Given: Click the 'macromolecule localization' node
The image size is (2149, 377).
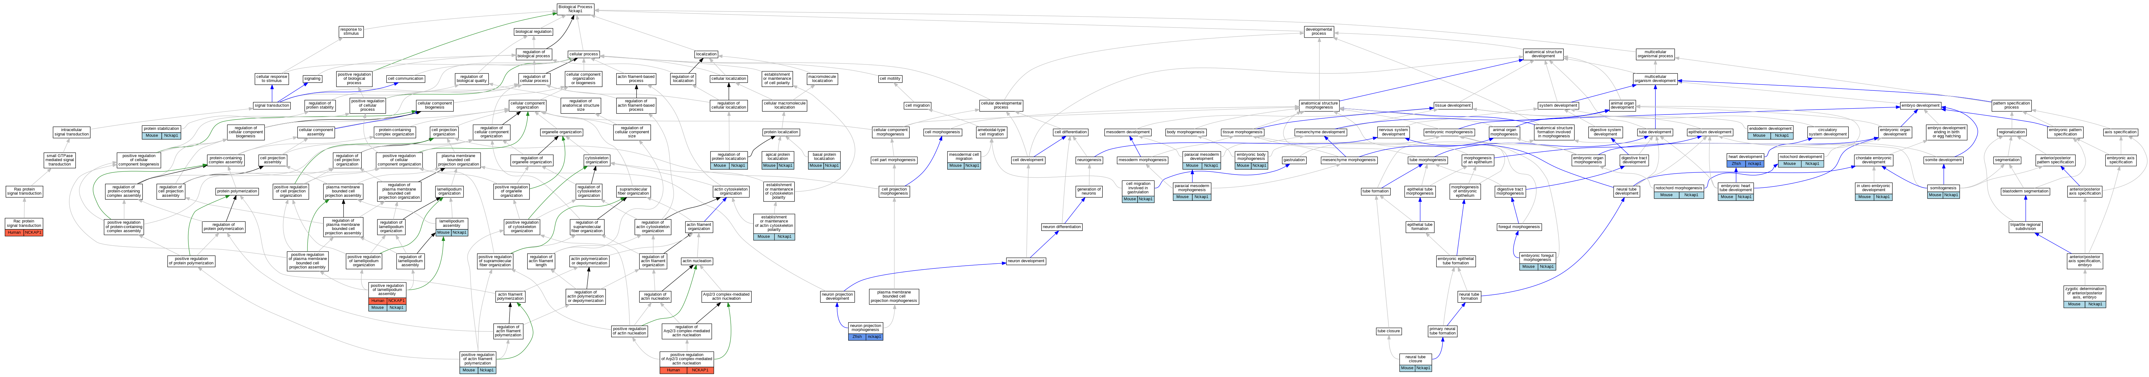Looking at the screenshot, I should (822, 79).
